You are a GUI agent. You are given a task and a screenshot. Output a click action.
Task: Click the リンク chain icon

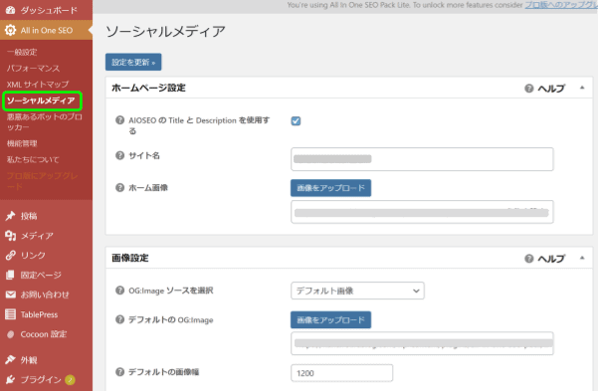[11, 256]
